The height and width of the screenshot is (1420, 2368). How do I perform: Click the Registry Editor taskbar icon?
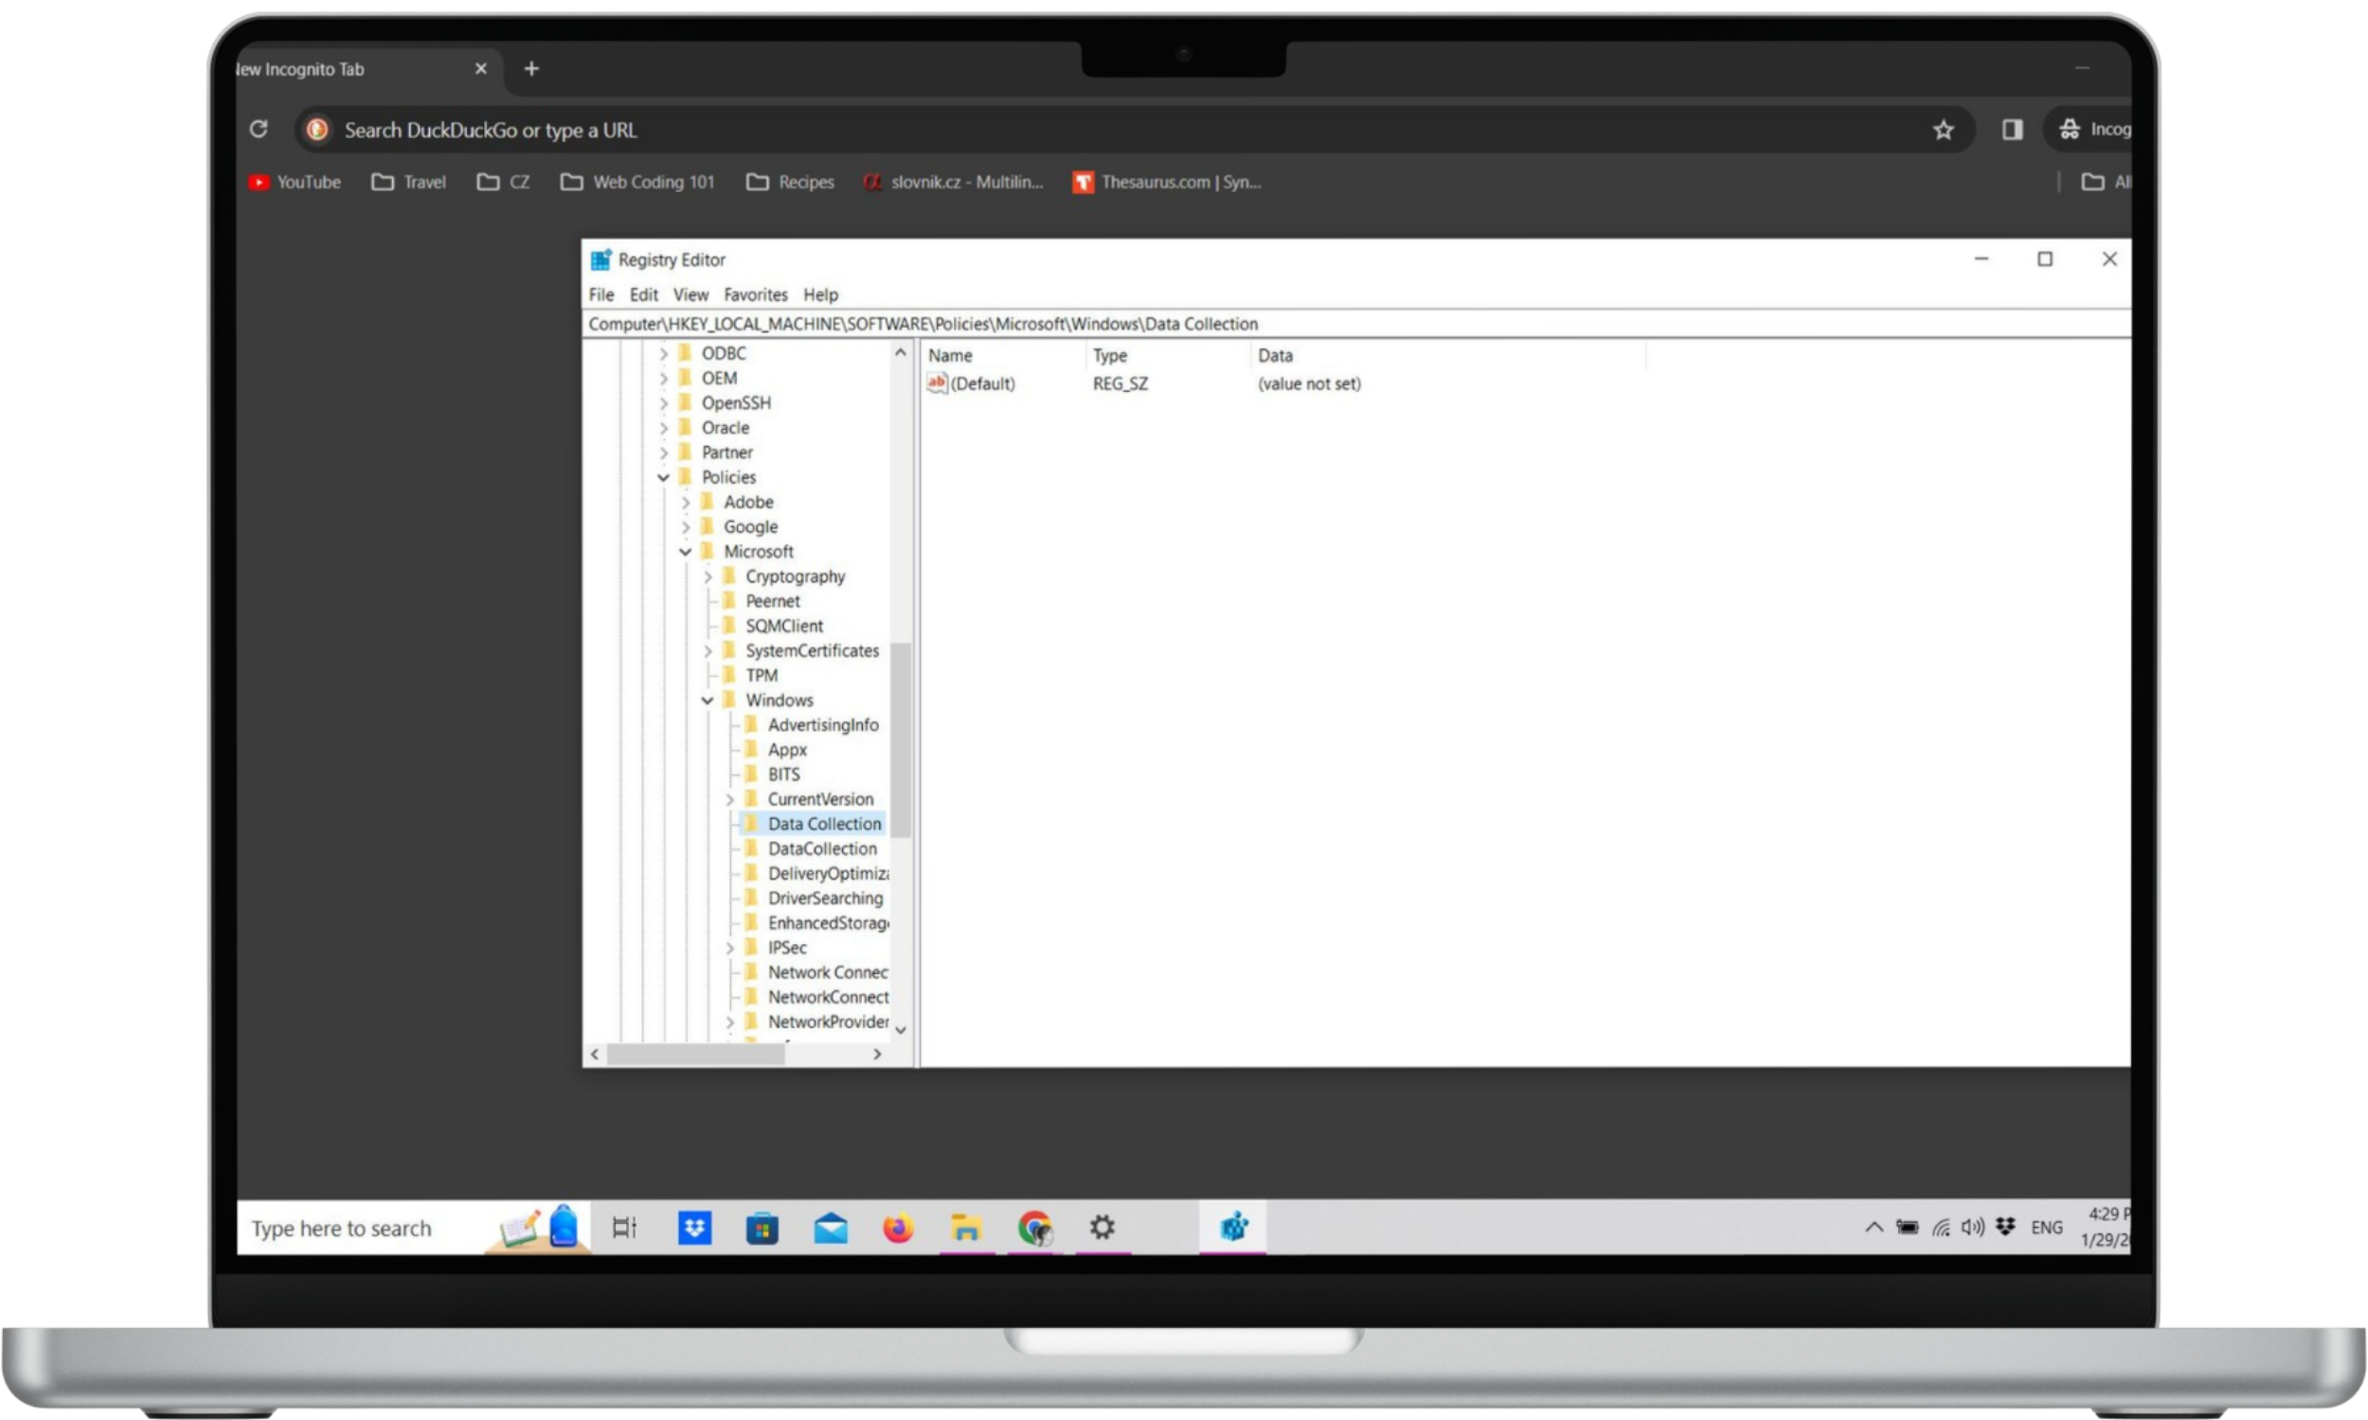tap(1233, 1227)
